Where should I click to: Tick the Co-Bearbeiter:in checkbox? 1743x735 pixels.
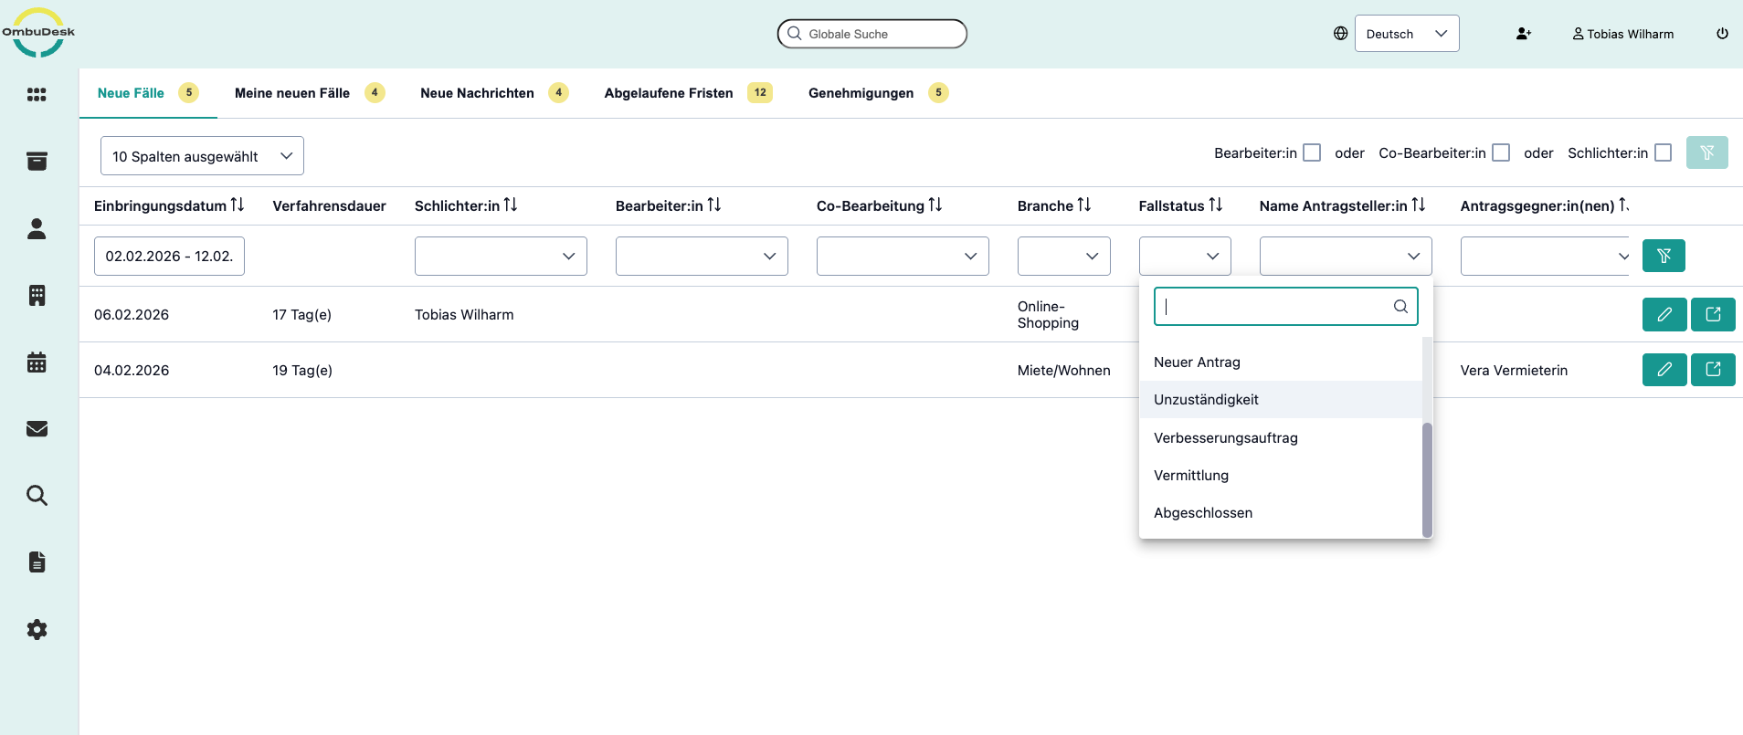coord(1501,152)
